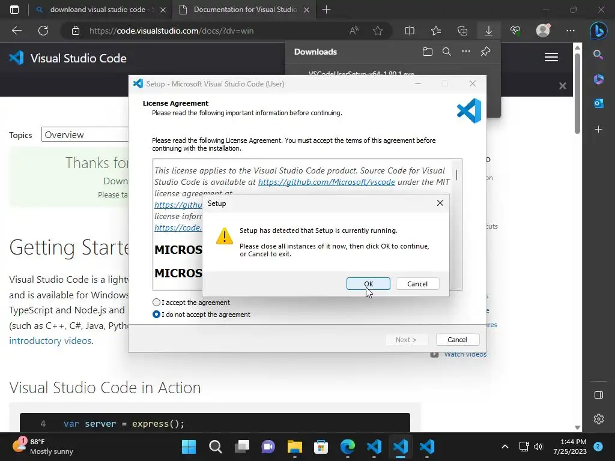Open Edge Settings and more menu

[x=571, y=31]
